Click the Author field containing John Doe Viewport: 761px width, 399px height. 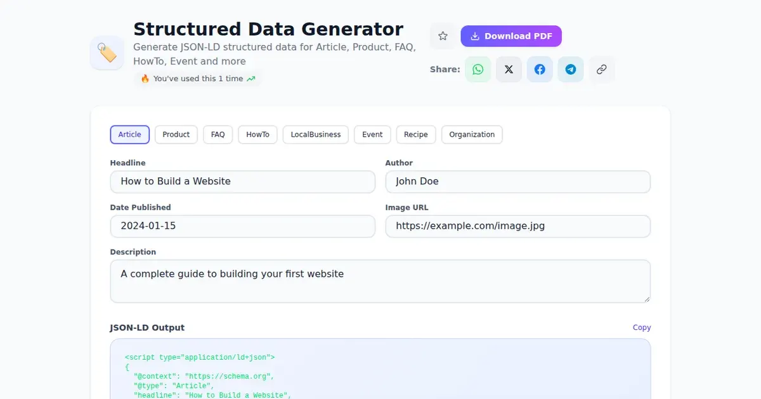518,182
